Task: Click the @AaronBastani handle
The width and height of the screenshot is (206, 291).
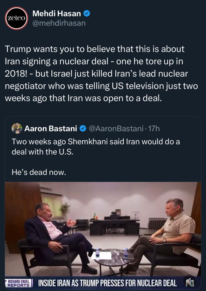Action: [x=116, y=128]
